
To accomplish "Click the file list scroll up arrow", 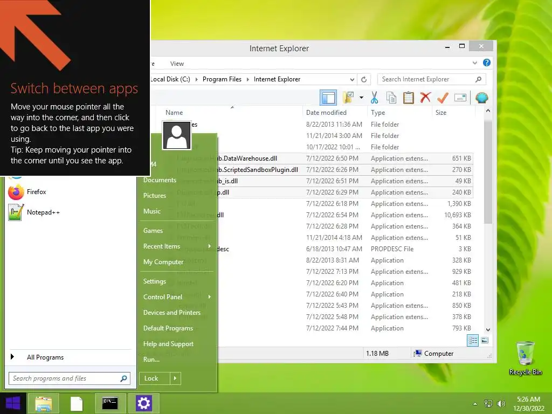I will [x=488, y=111].
